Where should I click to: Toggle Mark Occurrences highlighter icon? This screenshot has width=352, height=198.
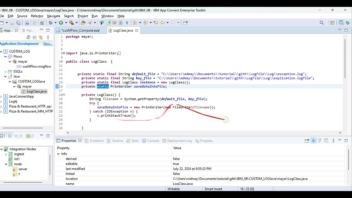(108, 23)
